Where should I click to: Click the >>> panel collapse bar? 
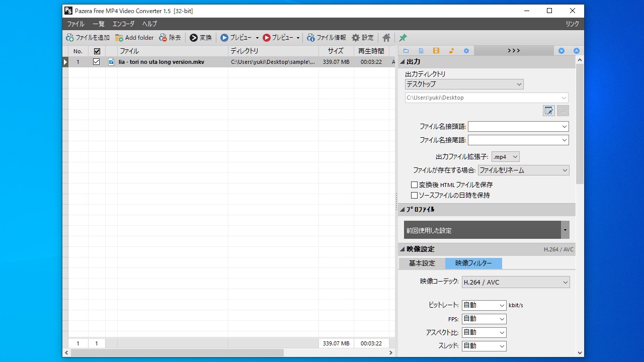[514, 51]
